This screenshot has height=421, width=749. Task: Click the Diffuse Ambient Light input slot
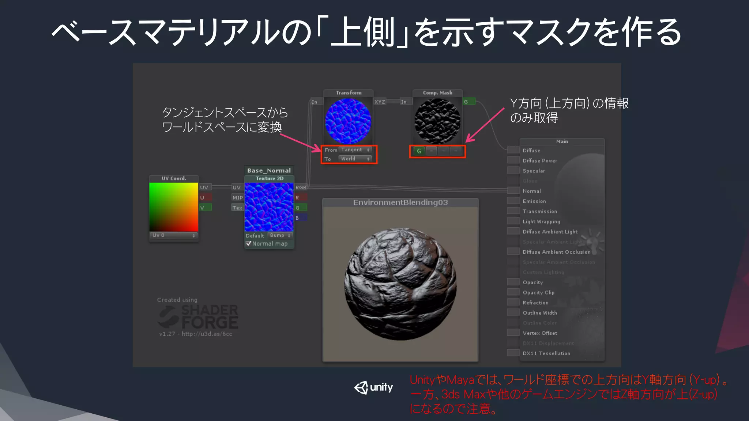pyautogui.click(x=513, y=231)
